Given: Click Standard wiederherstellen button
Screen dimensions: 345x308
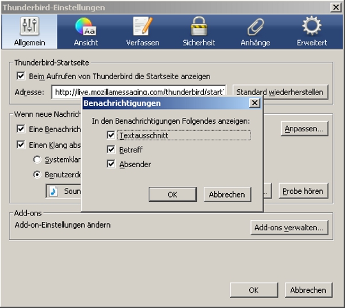Looking at the screenshot, I should 280,92.
